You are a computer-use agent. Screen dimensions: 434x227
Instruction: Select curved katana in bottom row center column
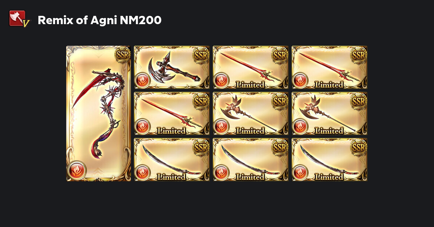[x=251, y=159]
